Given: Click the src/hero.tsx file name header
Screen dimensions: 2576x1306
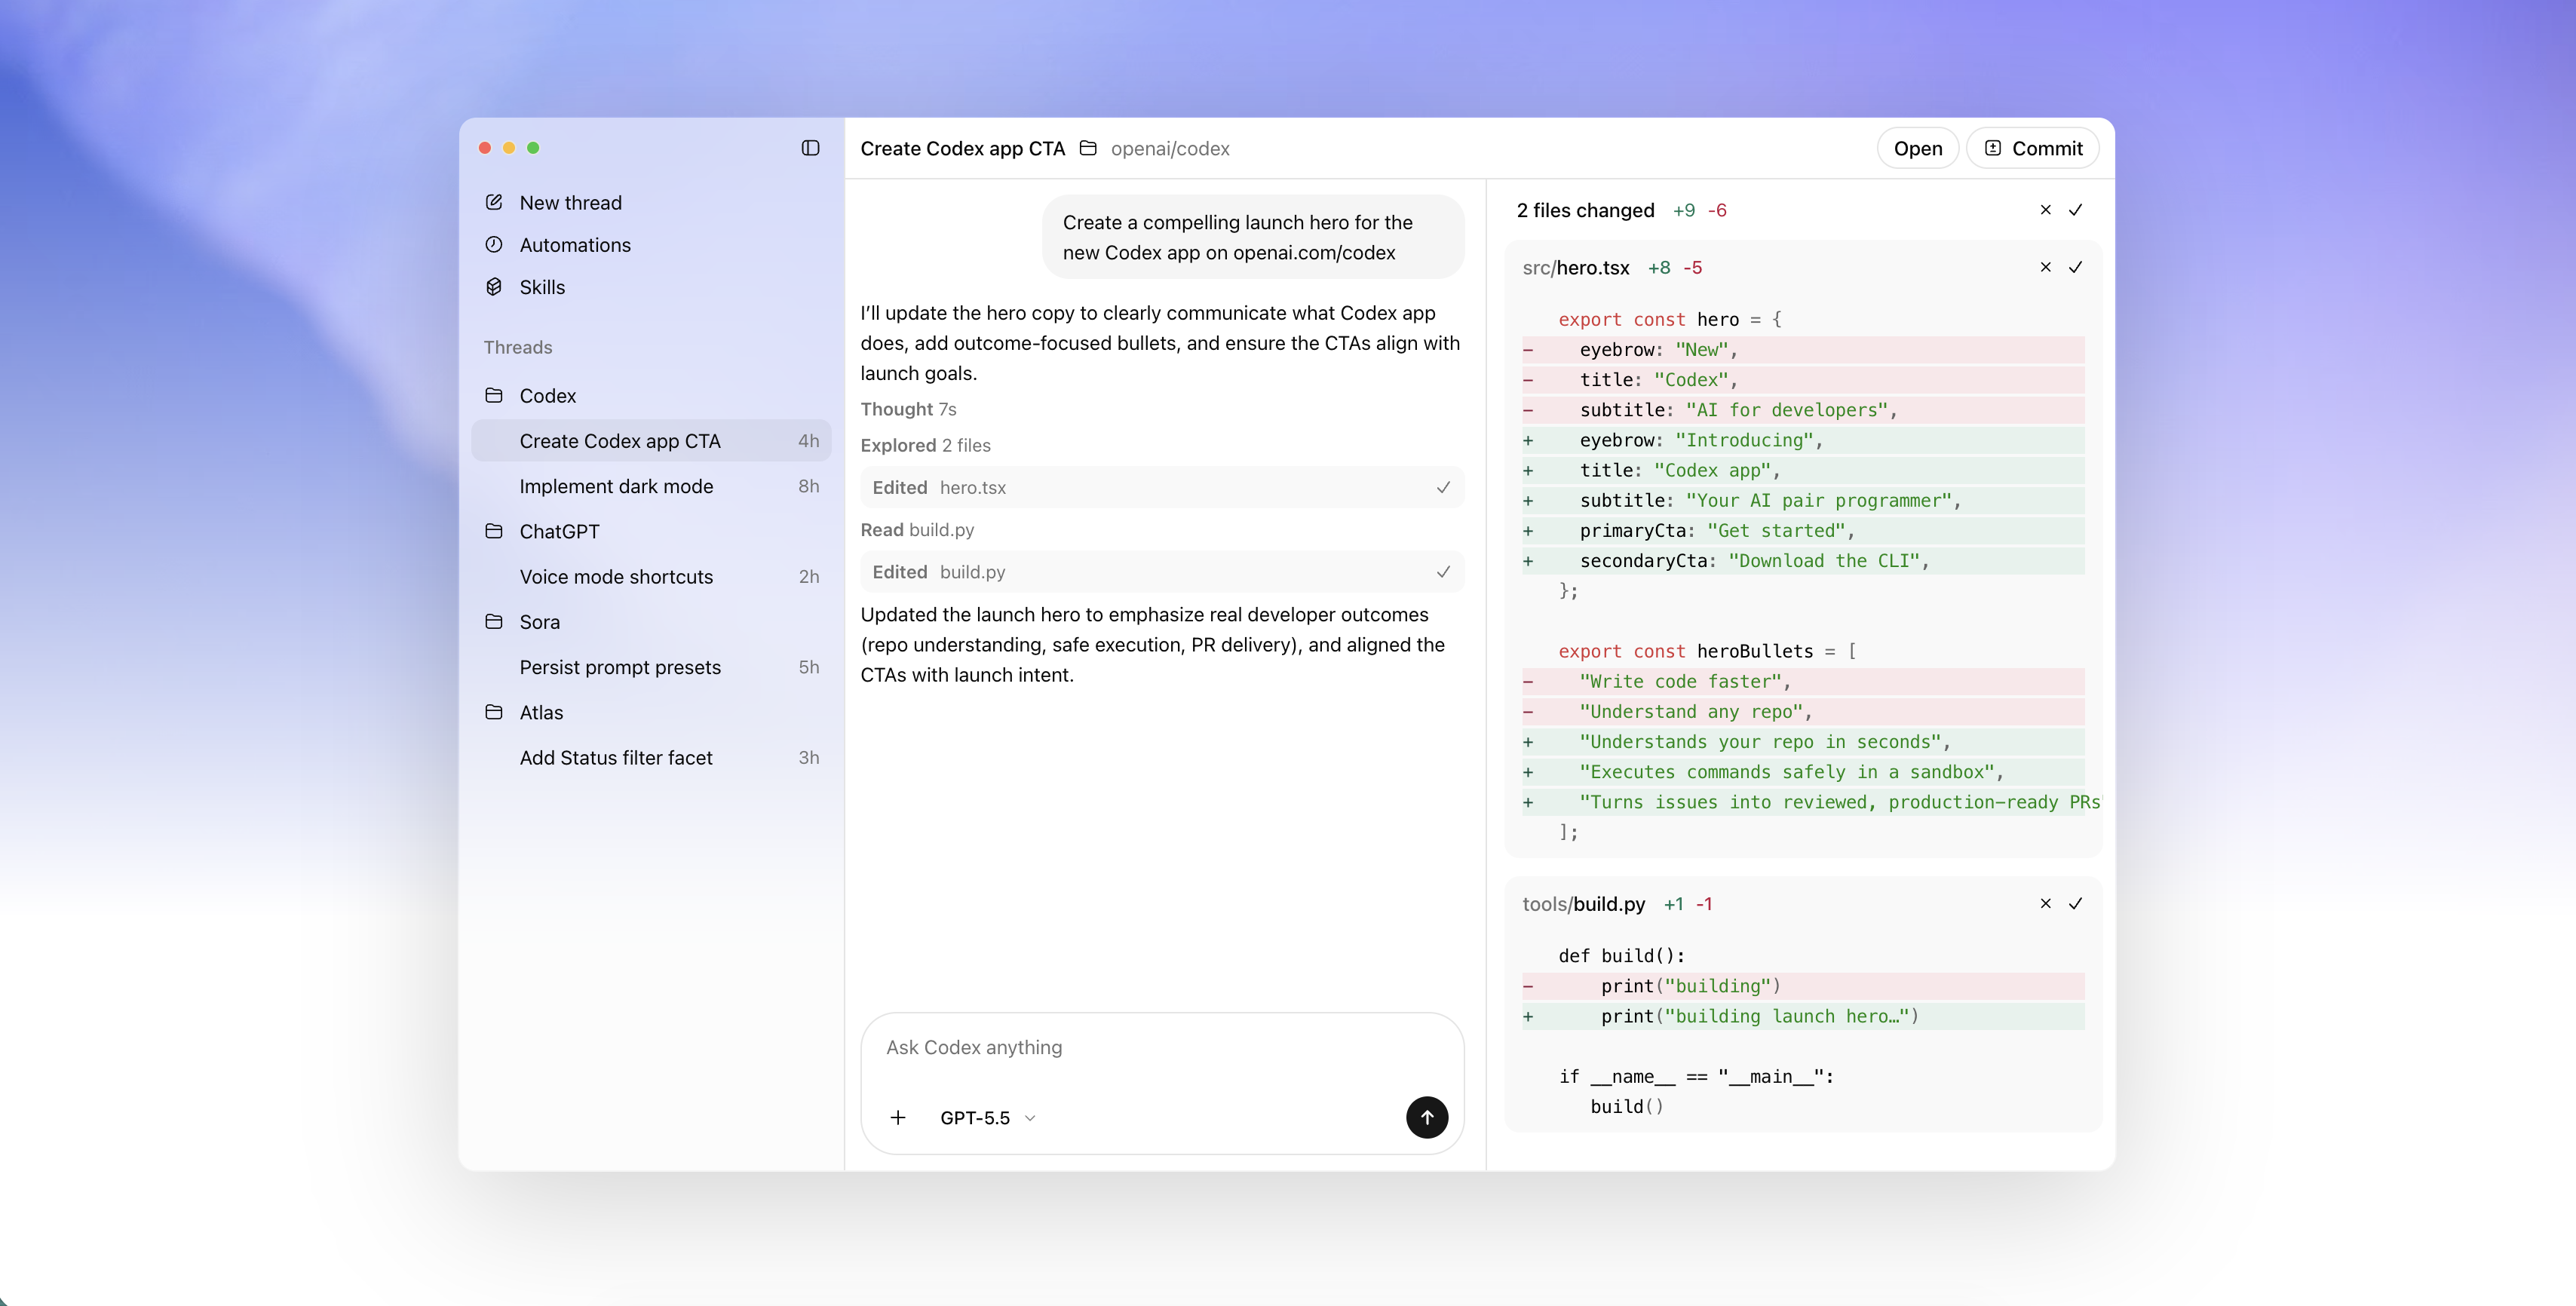Looking at the screenshot, I should pos(1576,268).
